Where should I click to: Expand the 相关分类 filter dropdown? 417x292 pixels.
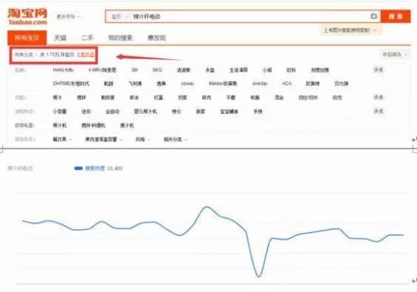coord(175,139)
